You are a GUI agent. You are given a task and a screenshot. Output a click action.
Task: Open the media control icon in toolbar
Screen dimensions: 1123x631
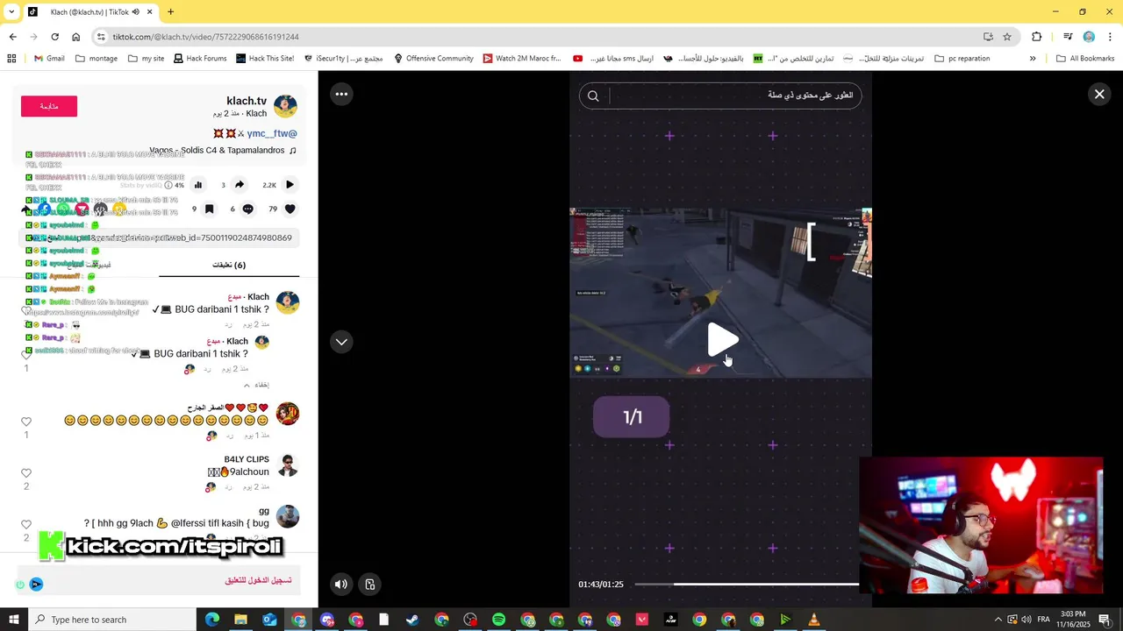click(1068, 37)
